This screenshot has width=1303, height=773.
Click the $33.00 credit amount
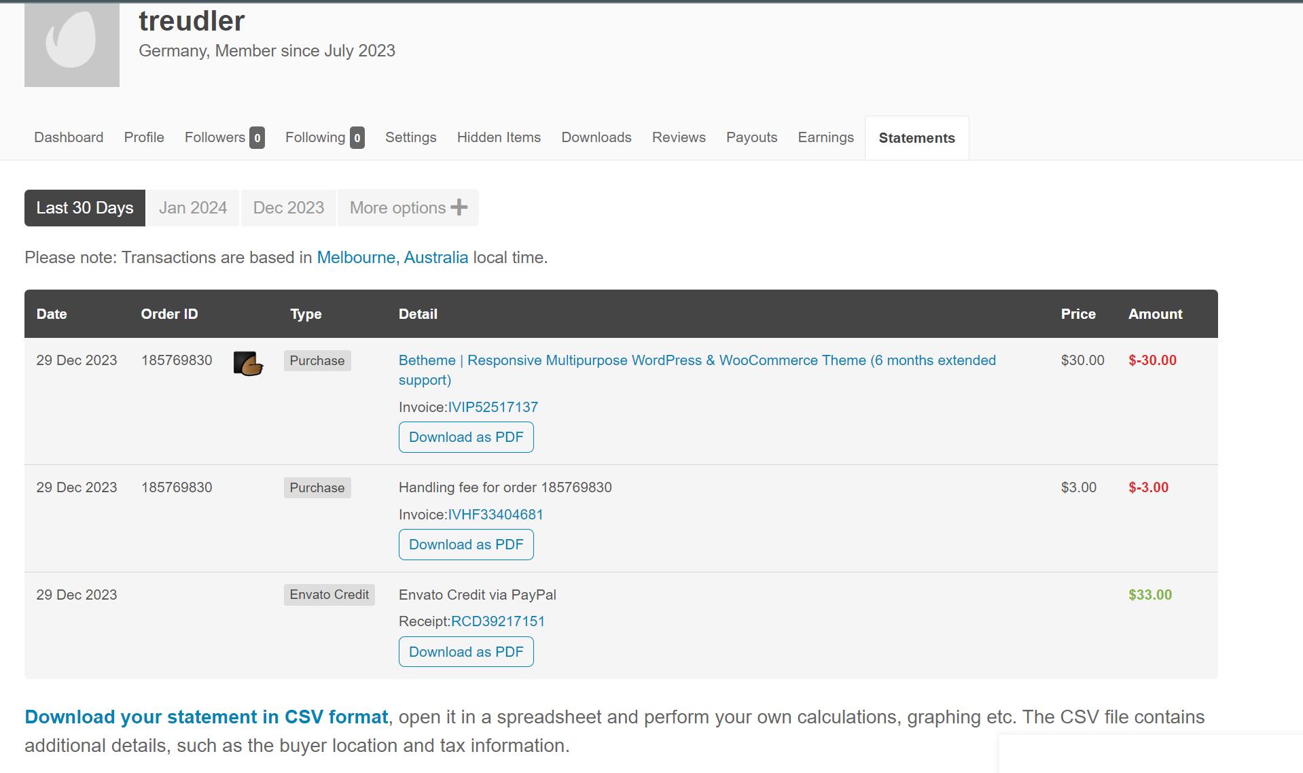[1150, 595]
